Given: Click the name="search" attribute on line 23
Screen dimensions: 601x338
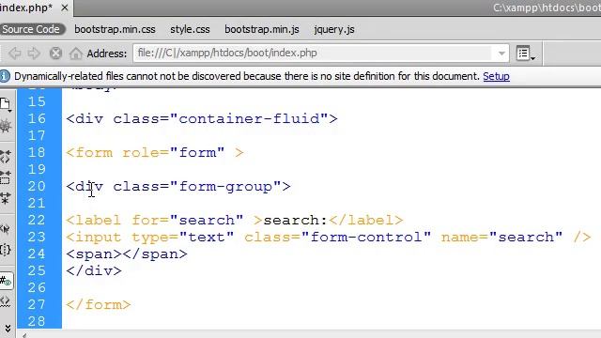Looking at the screenshot, I should pyautogui.click(x=501, y=238).
